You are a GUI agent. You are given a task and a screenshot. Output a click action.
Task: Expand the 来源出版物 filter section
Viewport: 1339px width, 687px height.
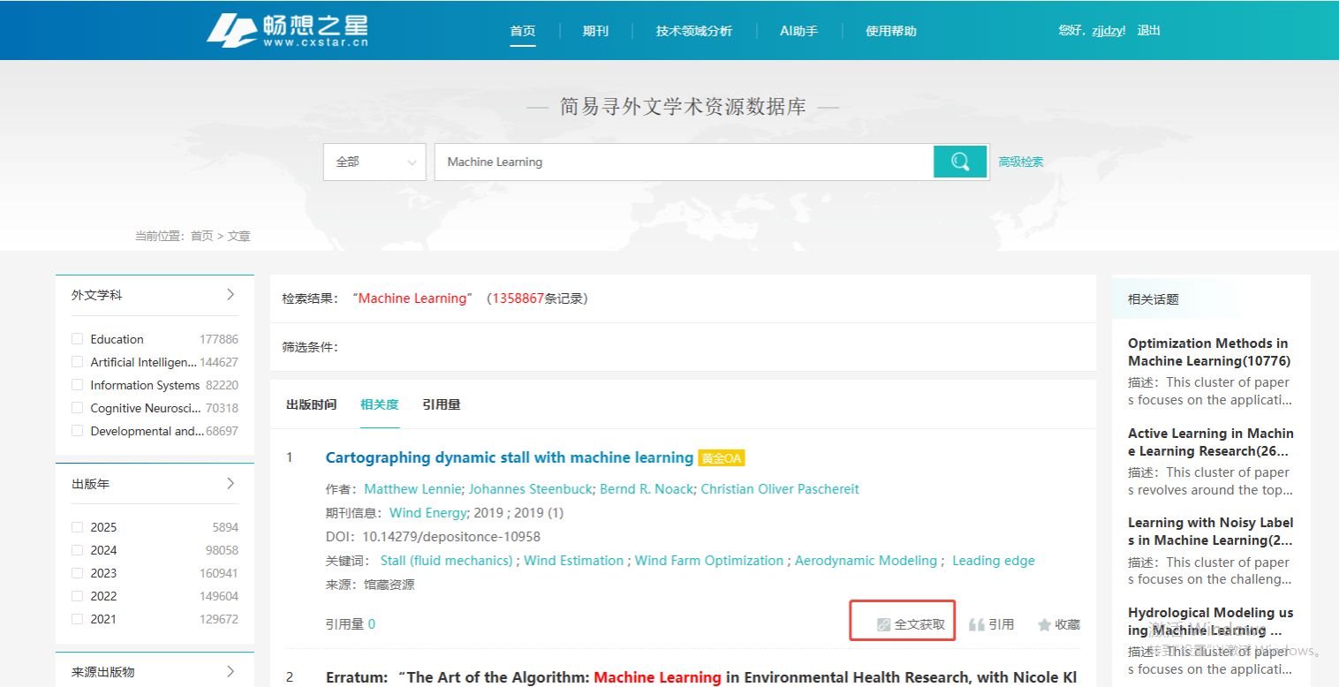pyautogui.click(x=231, y=671)
